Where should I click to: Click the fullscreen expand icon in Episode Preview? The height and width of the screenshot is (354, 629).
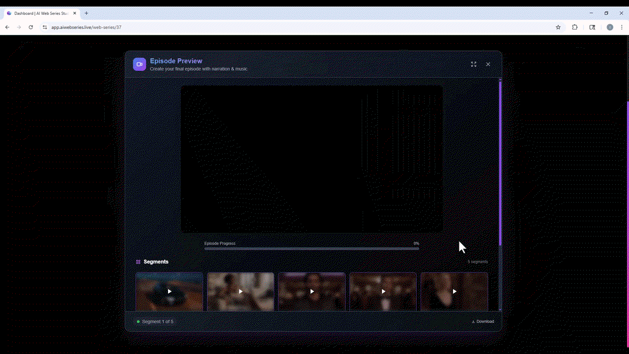tap(474, 64)
